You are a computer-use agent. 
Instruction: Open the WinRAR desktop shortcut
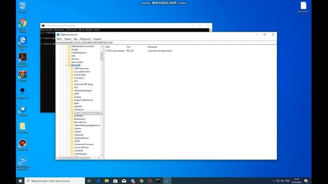click(x=23, y=76)
